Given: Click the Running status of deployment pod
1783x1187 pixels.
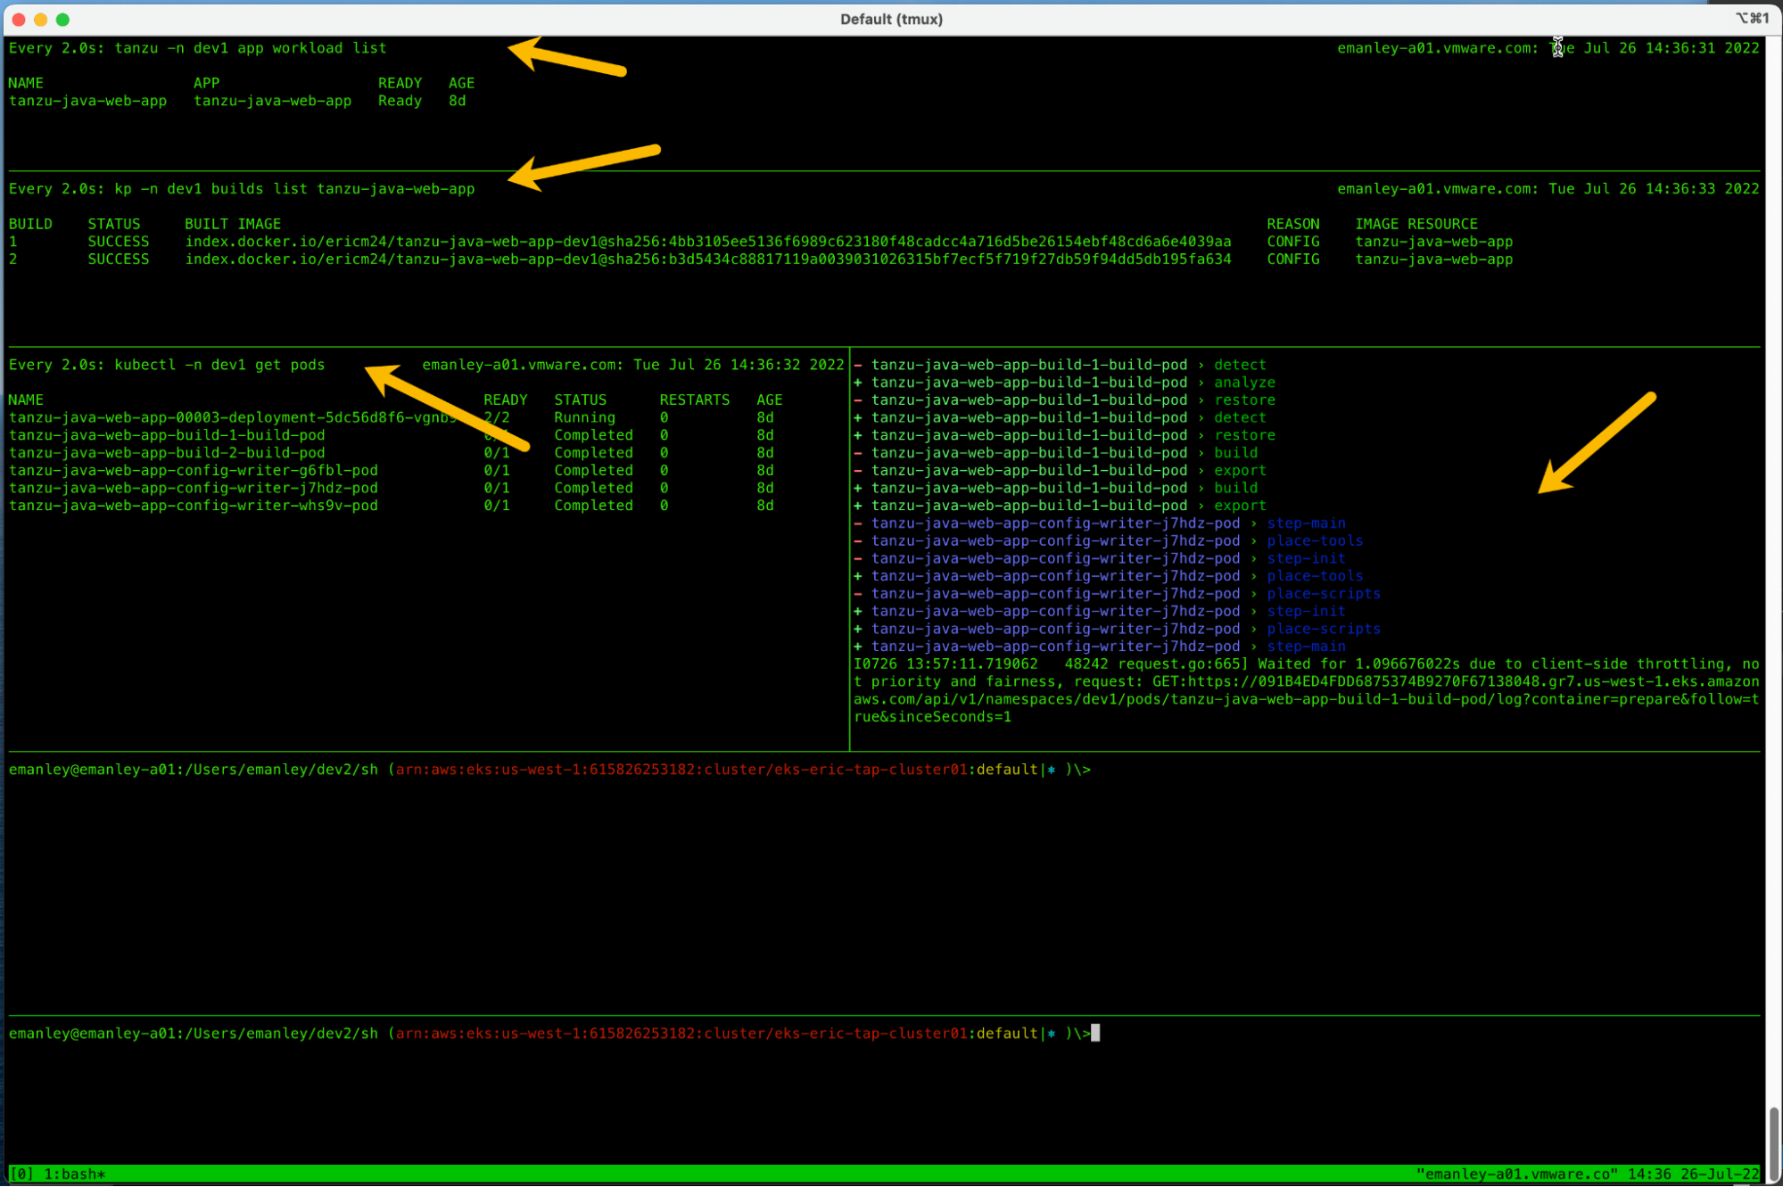Looking at the screenshot, I should (584, 417).
